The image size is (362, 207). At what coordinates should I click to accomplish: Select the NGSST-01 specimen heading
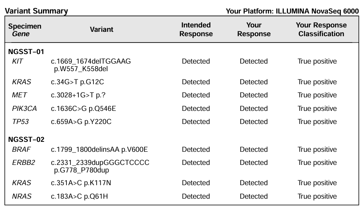pos(26,52)
